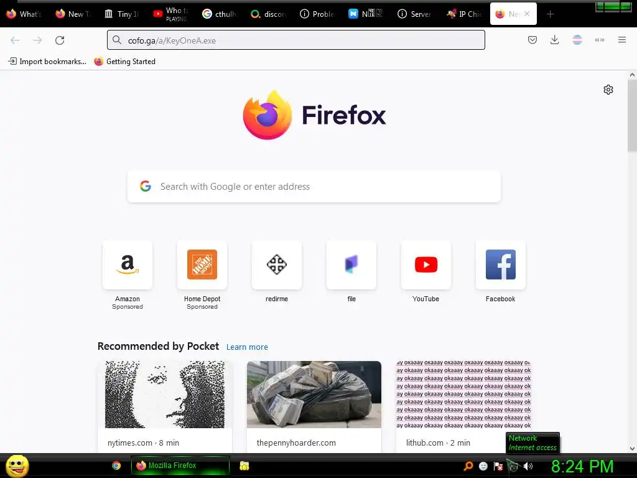Click Import bookmarks in the bookmarks bar

pyautogui.click(x=47, y=62)
